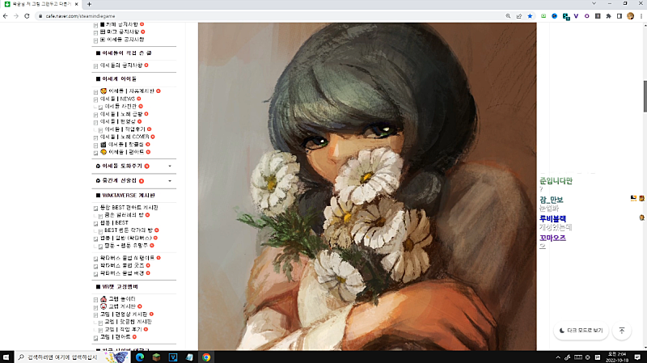Open the Chrome profile avatar
This screenshot has width=647, height=363.
click(630, 16)
